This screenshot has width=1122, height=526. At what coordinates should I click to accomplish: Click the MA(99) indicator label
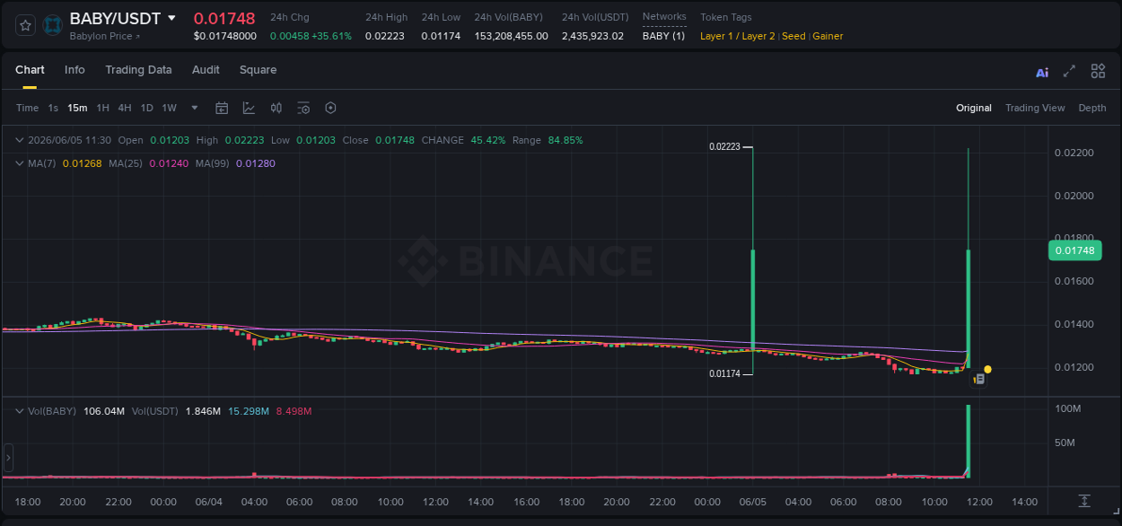point(213,163)
